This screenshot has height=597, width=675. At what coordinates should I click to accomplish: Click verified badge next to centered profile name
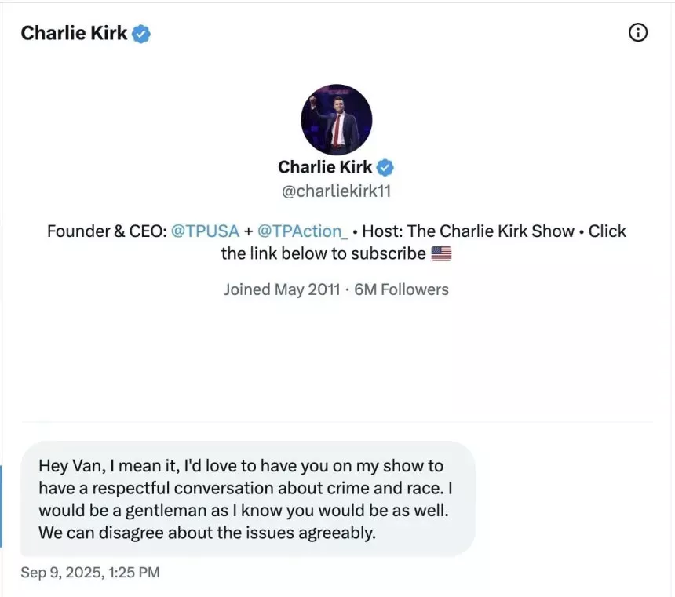point(385,167)
